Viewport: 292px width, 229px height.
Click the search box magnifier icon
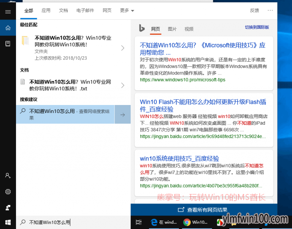tap(23, 222)
